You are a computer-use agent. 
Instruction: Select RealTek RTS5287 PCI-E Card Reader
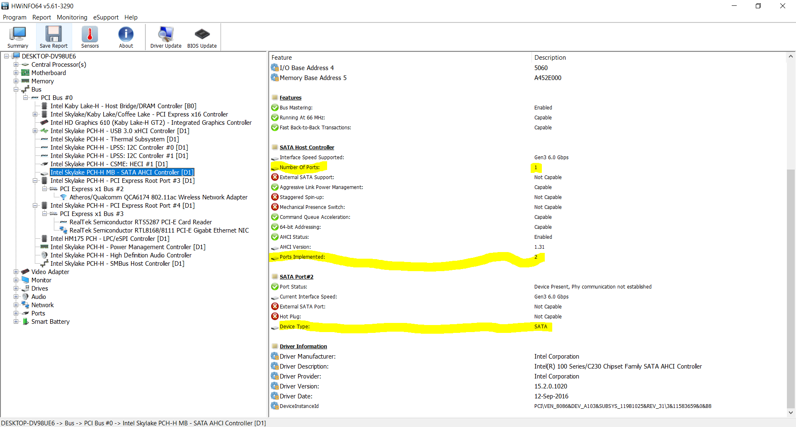coord(141,222)
